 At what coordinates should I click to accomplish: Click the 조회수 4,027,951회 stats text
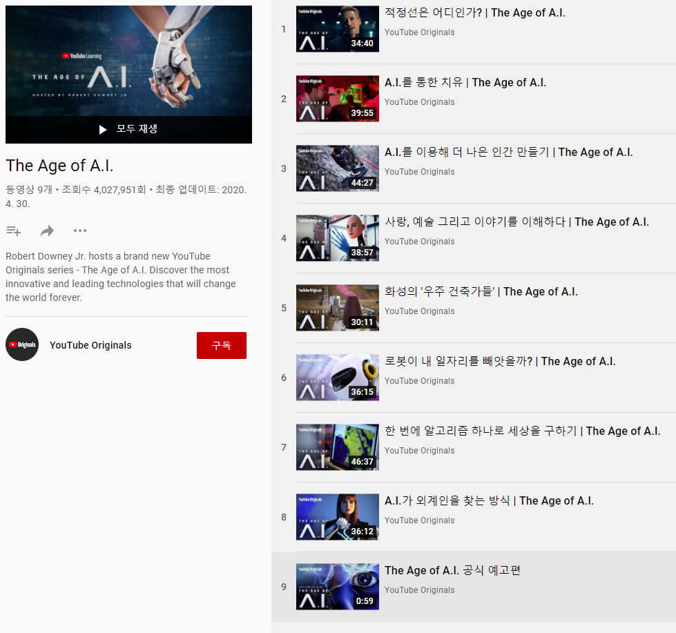click(104, 190)
